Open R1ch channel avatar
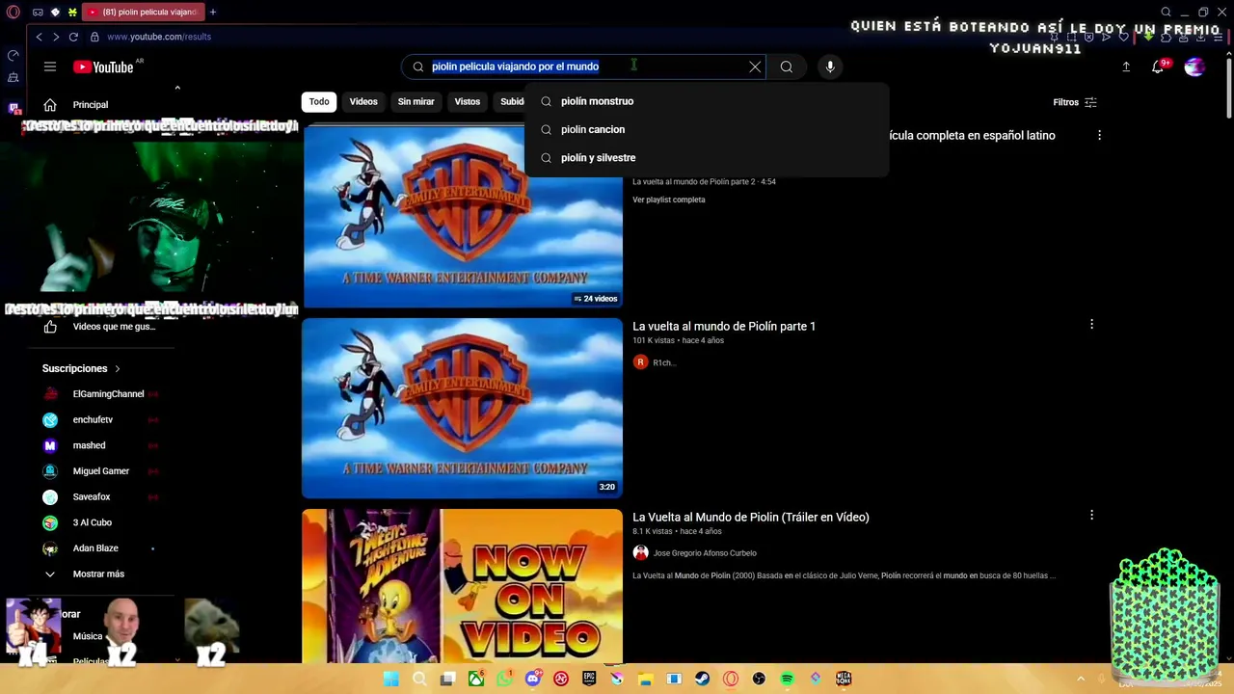1234x694 pixels. pyautogui.click(x=640, y=362)
